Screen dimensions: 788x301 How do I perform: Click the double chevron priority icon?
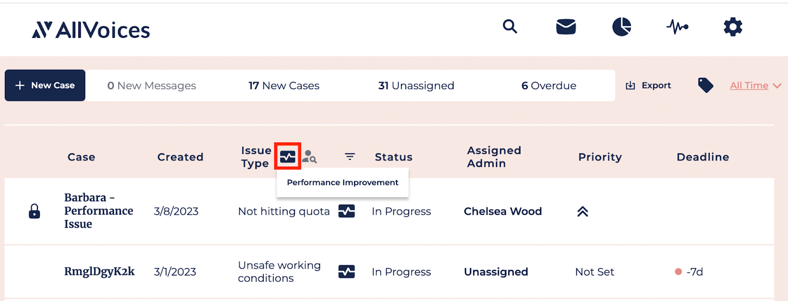coord(583,211)
